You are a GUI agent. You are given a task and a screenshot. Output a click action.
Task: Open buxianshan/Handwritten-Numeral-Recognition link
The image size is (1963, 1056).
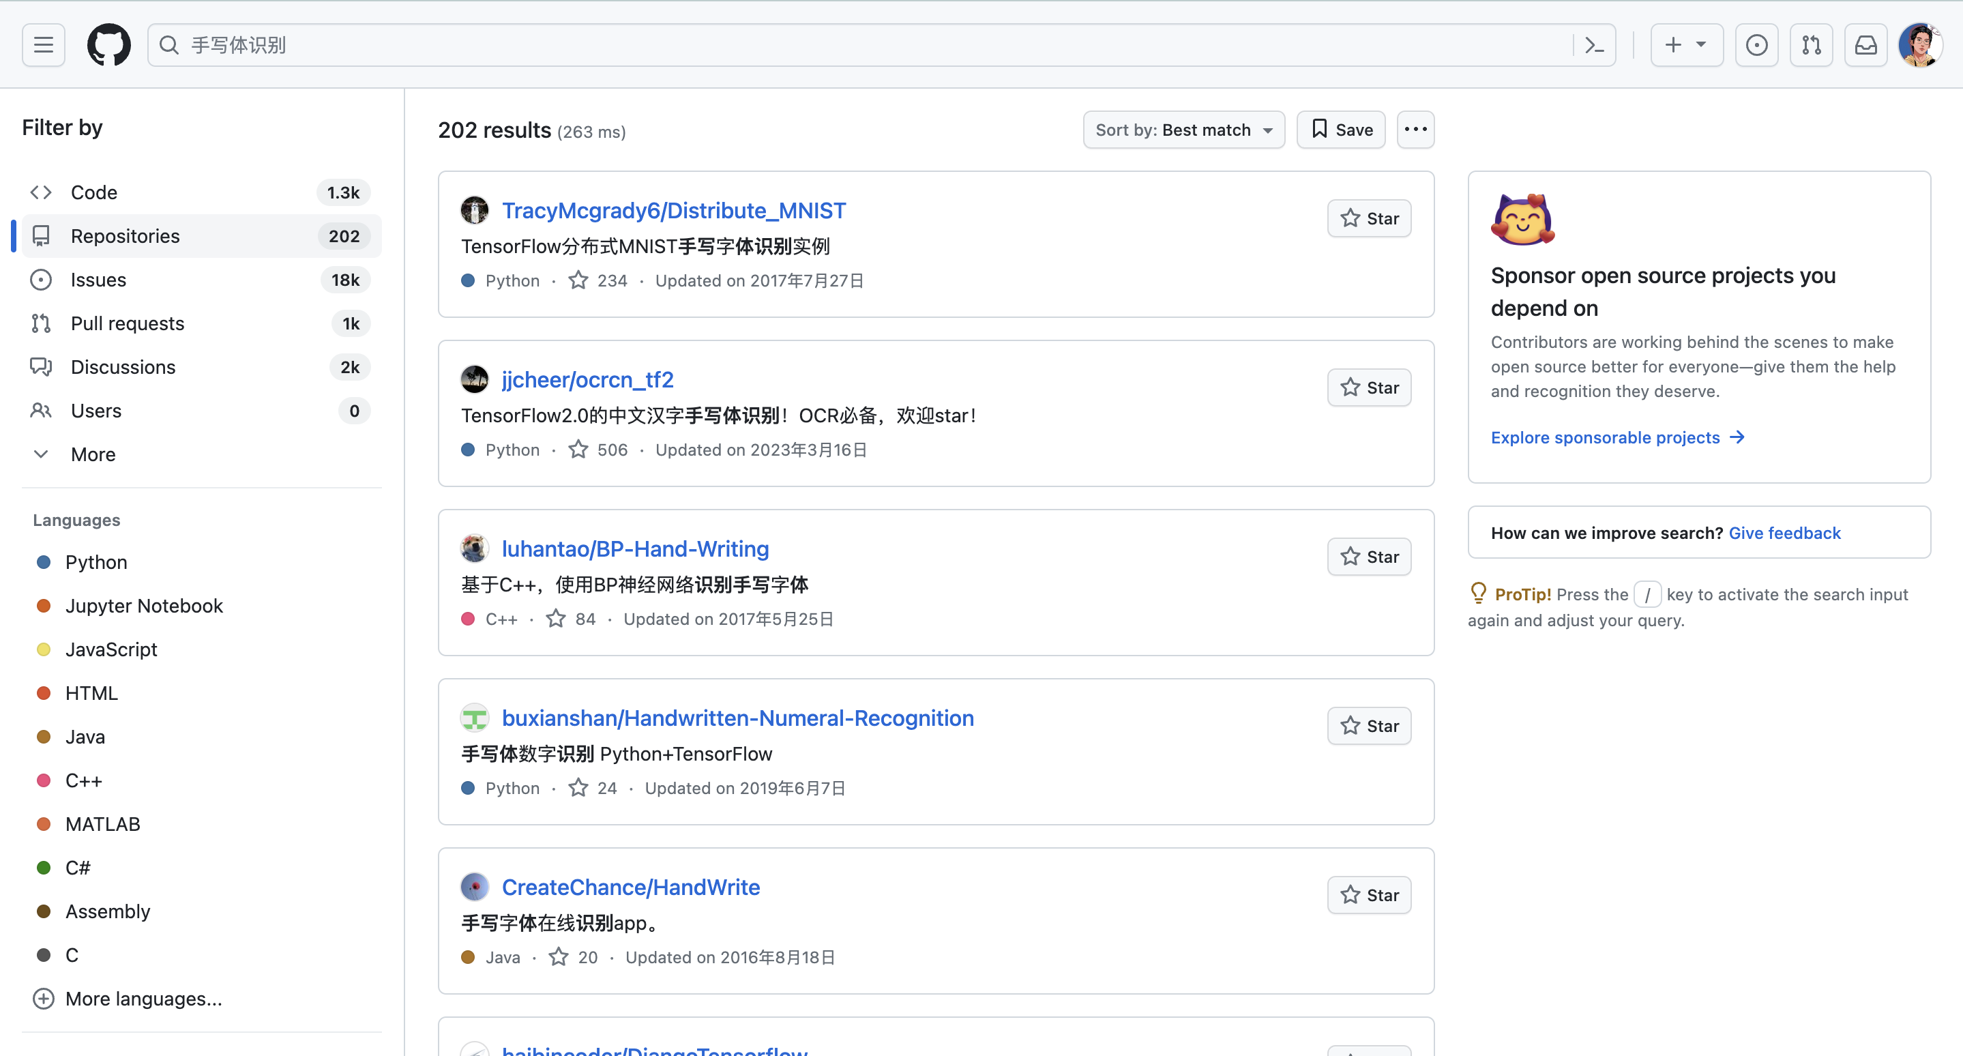pyautogui.click(x=737, y=718)
